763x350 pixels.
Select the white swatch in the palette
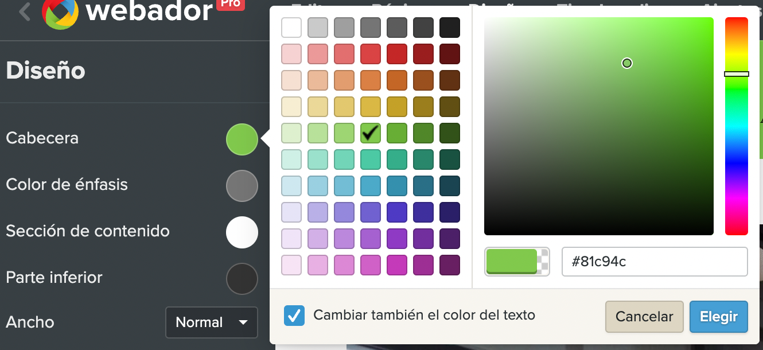click(291, 28)
